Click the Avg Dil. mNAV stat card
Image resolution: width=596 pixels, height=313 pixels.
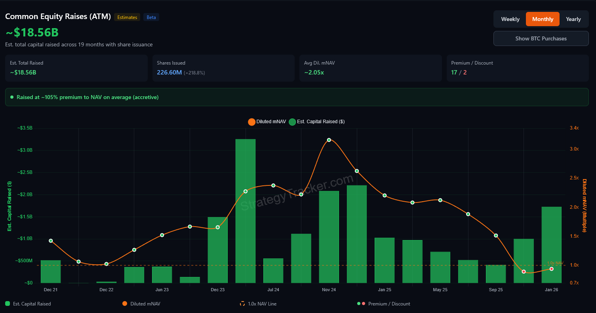coord(370,68)
